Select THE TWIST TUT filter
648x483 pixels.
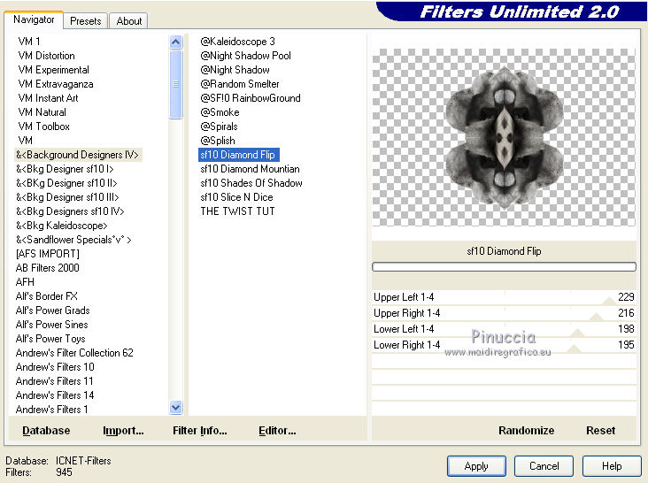(237, 211)
